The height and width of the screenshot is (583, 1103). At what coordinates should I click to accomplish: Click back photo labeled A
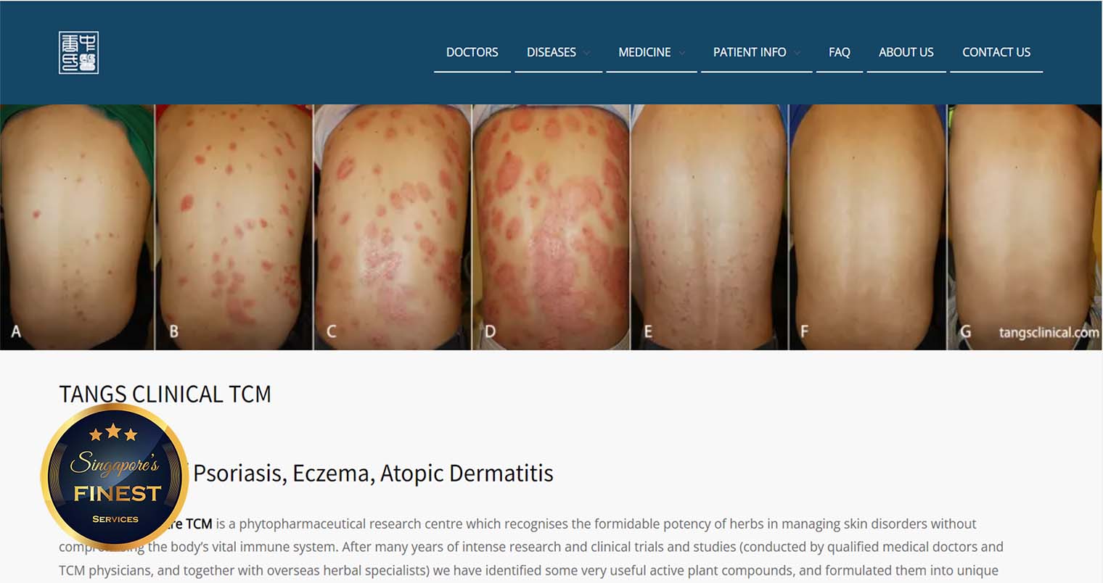coord(77,227)
